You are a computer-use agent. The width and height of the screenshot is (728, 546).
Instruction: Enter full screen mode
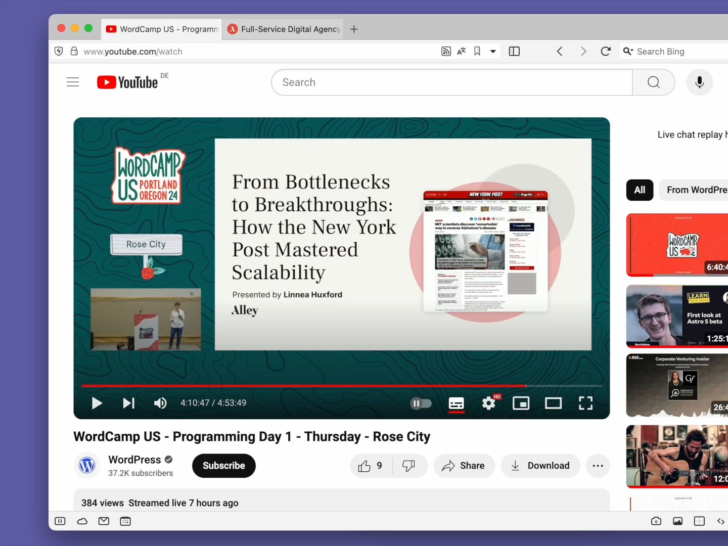(585, 403)
